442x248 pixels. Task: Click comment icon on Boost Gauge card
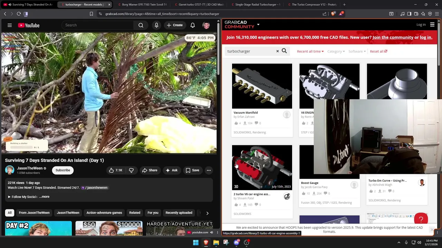pyautogui.click(x=325, y=193)
